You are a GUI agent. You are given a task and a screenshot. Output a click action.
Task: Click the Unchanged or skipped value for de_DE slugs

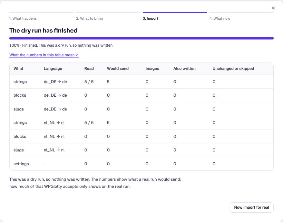click(214, 109)
